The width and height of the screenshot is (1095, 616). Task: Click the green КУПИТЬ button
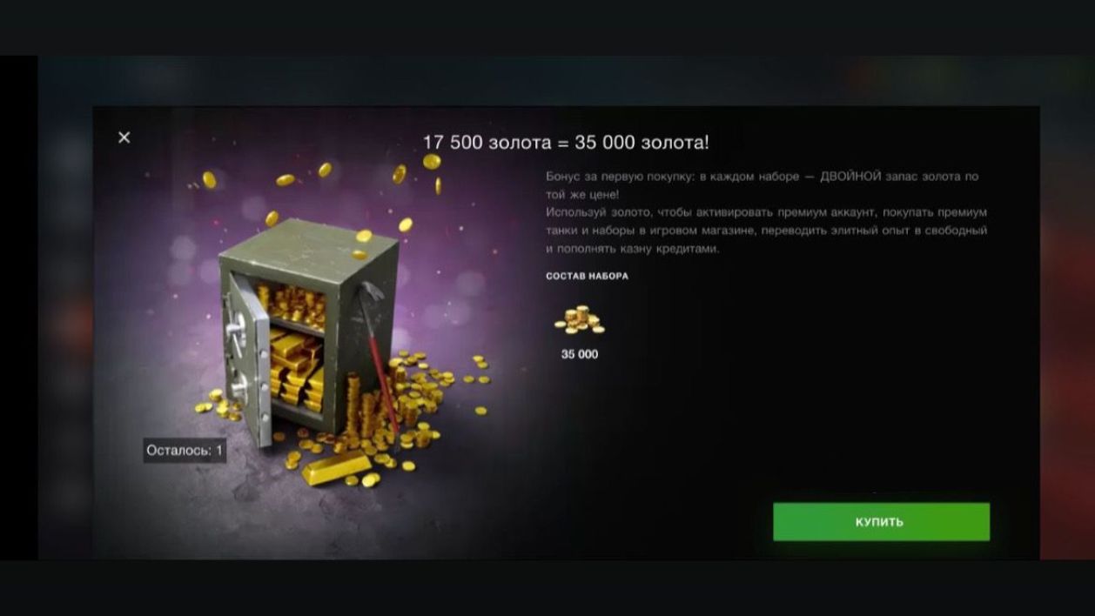[881, 522]
